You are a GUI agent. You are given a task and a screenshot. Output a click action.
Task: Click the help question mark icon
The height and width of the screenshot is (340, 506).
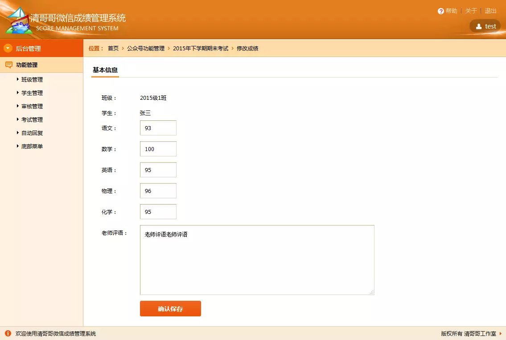click(x=440, y=11)
